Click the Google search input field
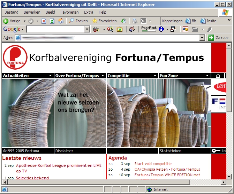234x194 pixels. [x=55, y=29]
